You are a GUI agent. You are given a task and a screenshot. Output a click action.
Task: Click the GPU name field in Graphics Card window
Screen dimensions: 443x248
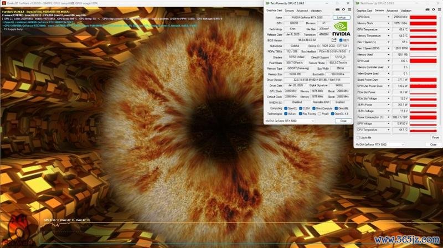(x=307, y=18)
